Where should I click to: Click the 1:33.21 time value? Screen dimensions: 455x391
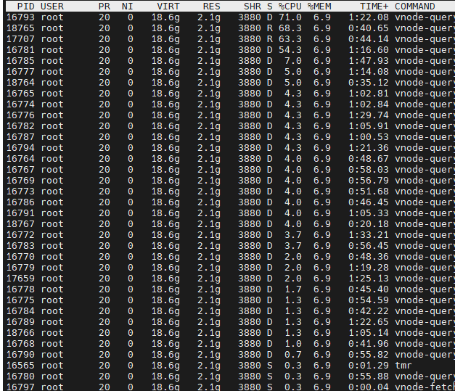point(368,234)
